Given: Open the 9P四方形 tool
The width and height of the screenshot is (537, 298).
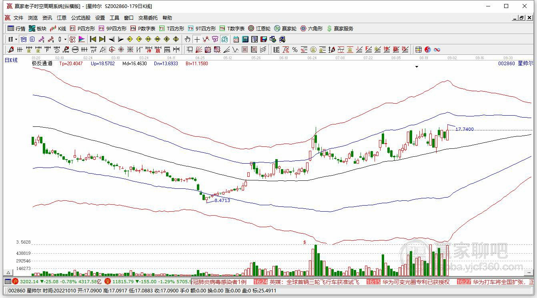Looking at the screenshot, I should [x=112, y=28].
